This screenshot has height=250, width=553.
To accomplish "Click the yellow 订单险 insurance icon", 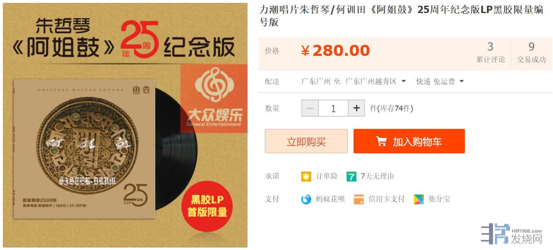I will click(306, 177).
